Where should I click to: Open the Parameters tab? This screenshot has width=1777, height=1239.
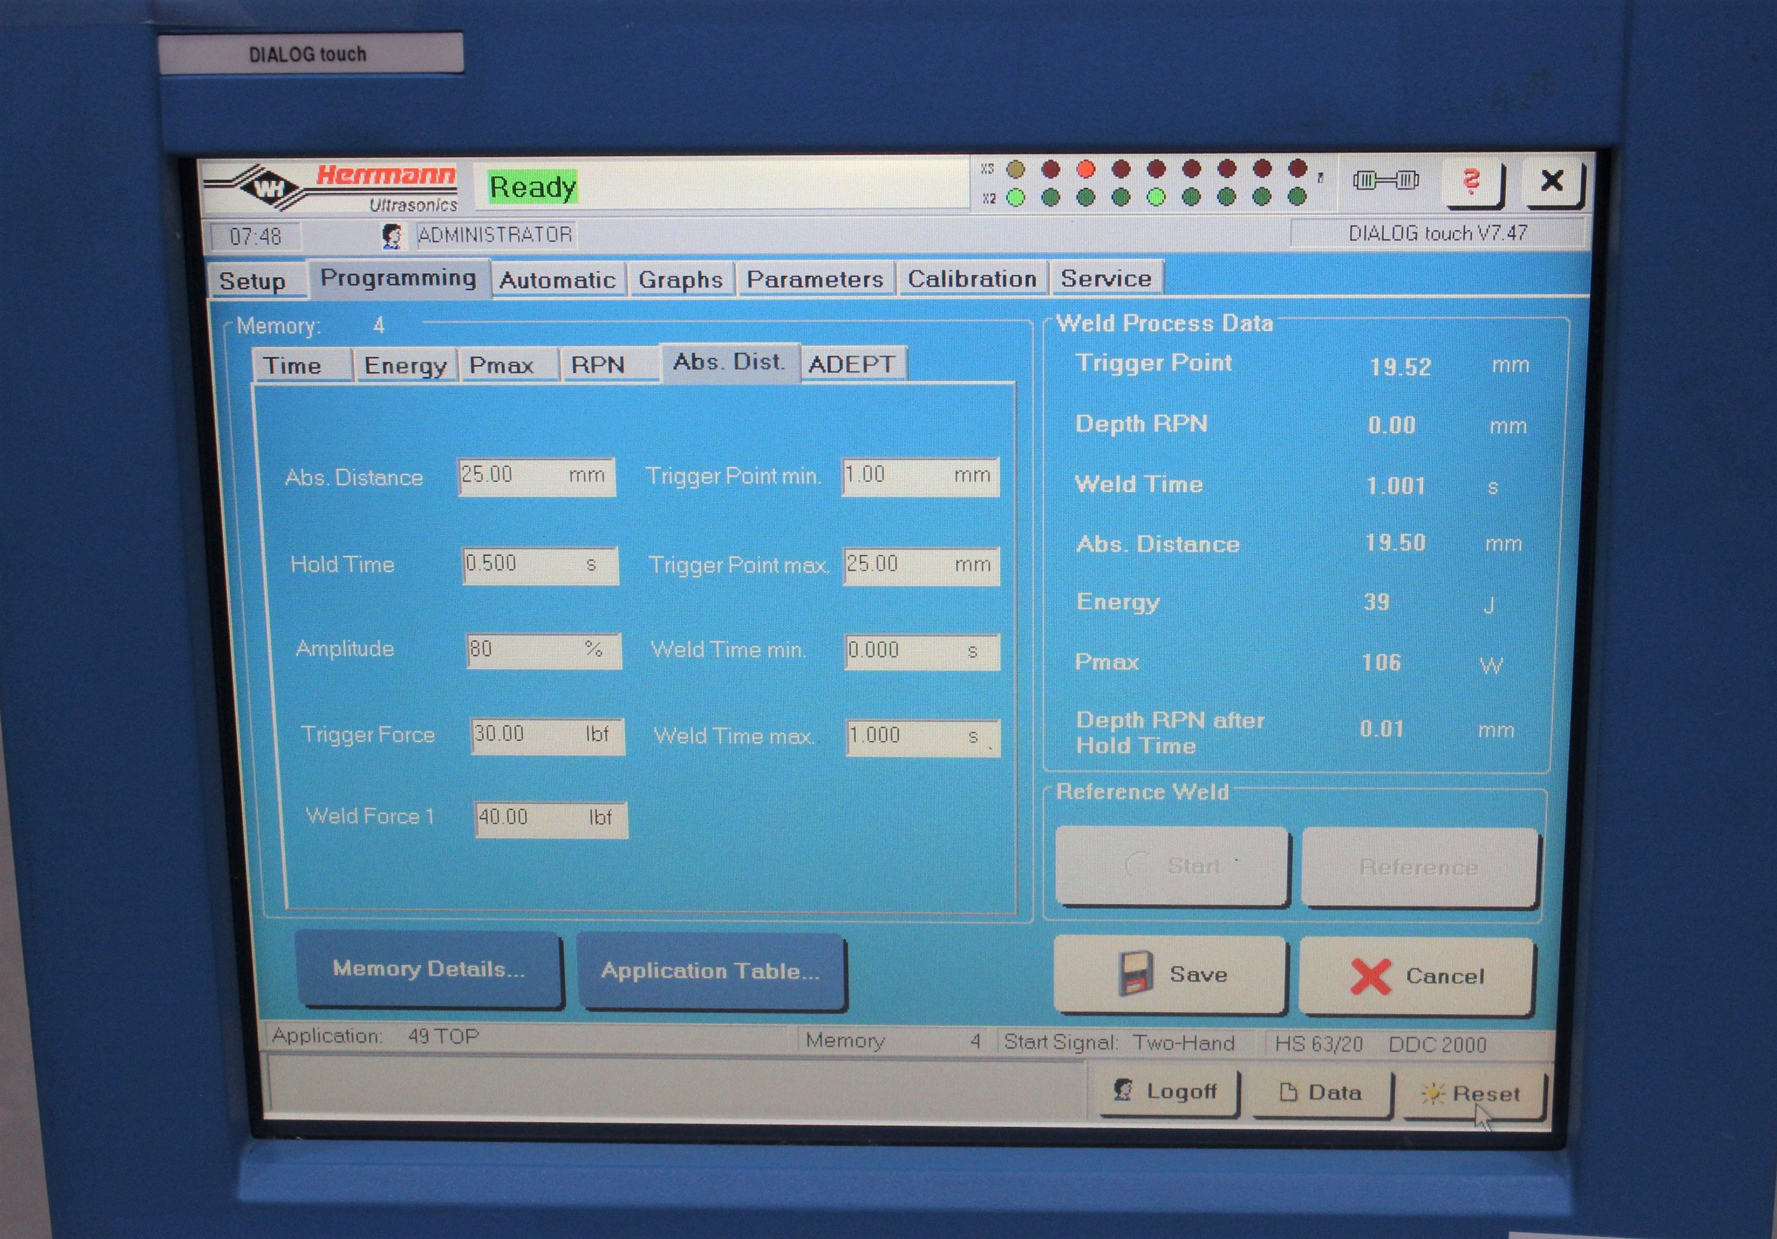pyautogui.click(x=815, y=279)
